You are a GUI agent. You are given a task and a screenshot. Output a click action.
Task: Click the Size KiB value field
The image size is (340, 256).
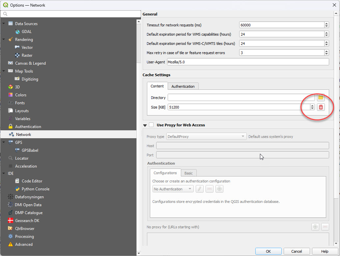pyautogui.click(x=239, y=107)
